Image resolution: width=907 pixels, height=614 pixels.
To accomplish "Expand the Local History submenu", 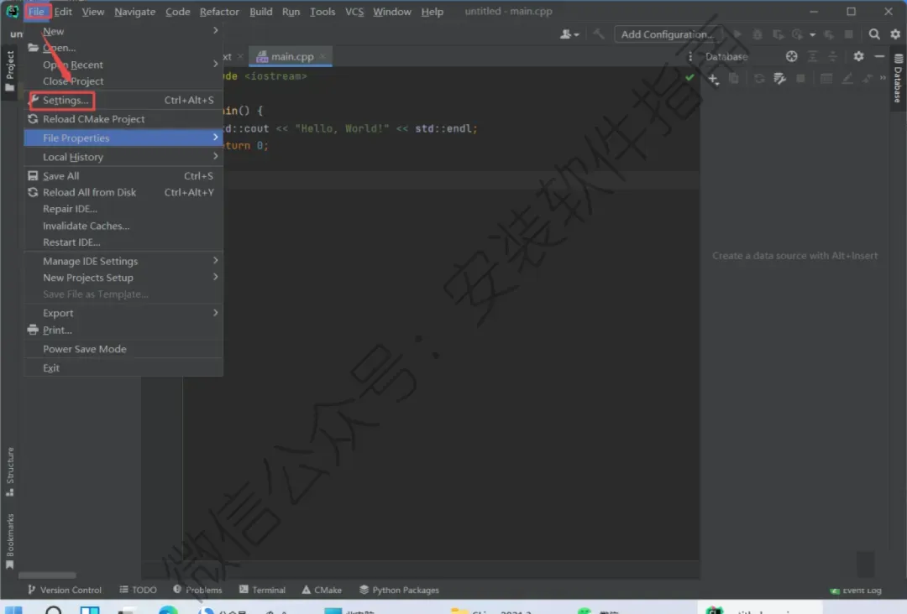I will 123,157.
